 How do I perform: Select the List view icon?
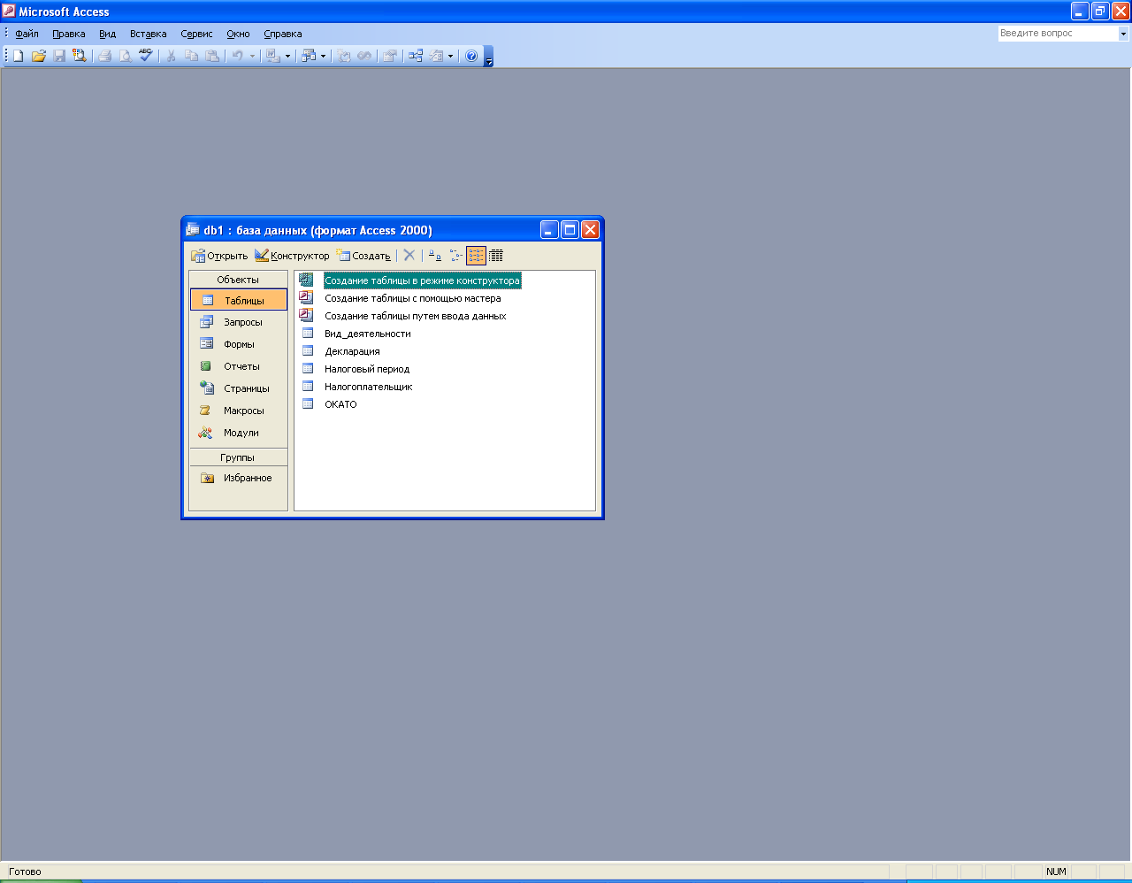[476, 256]
